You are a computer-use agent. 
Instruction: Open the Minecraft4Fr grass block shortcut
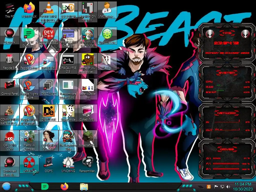click(88, 139)
